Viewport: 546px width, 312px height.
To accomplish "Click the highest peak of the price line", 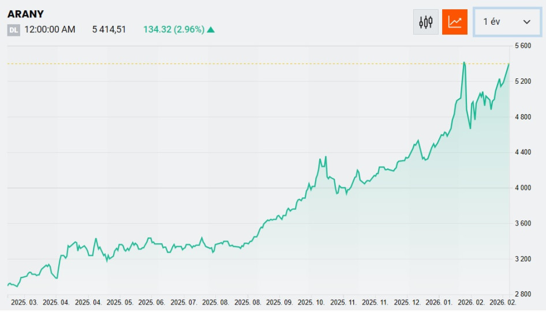I will pyautogui.click(x=464, y=62).
